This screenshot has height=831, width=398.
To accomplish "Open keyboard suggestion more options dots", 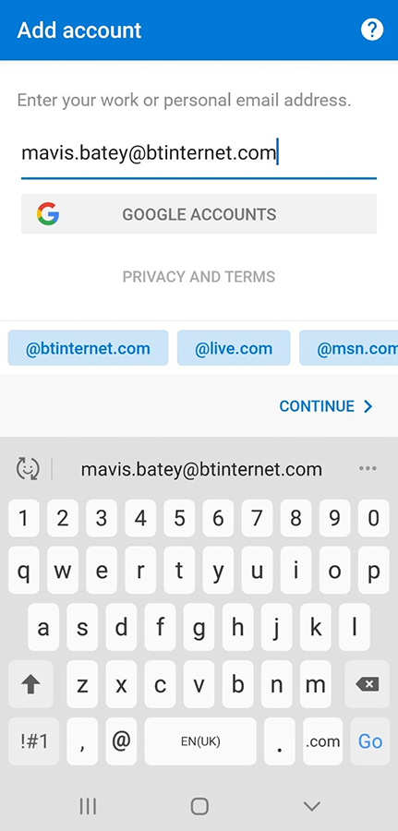I will (368, 468).
